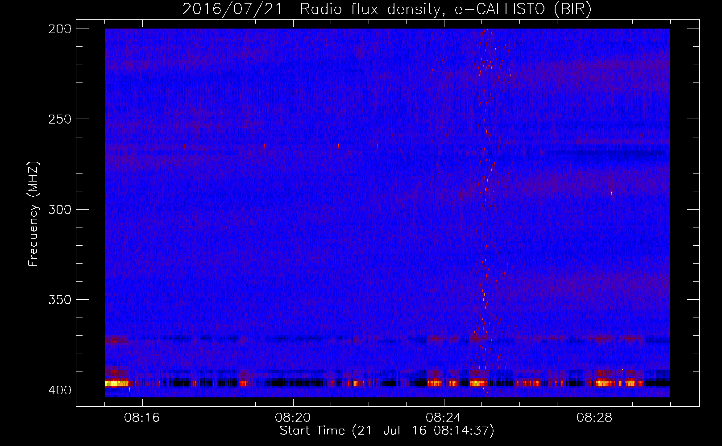Image resolution: width=722 pixels, height=446 pixels.
Task: Click the "Start Time (21-Jul-16 08:14:37)" axis label
Action: coord(387,431)
